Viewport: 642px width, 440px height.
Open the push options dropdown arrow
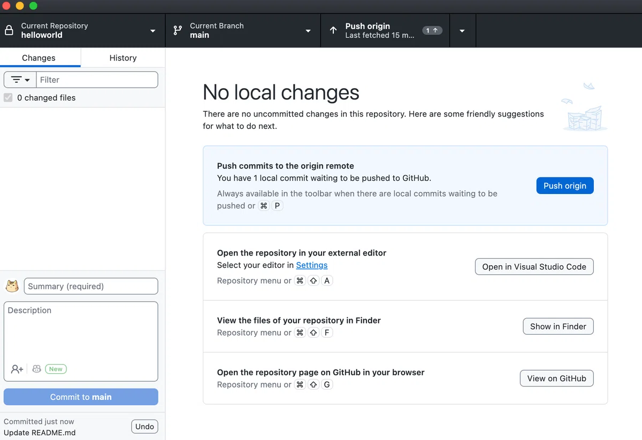coord(462,31)
